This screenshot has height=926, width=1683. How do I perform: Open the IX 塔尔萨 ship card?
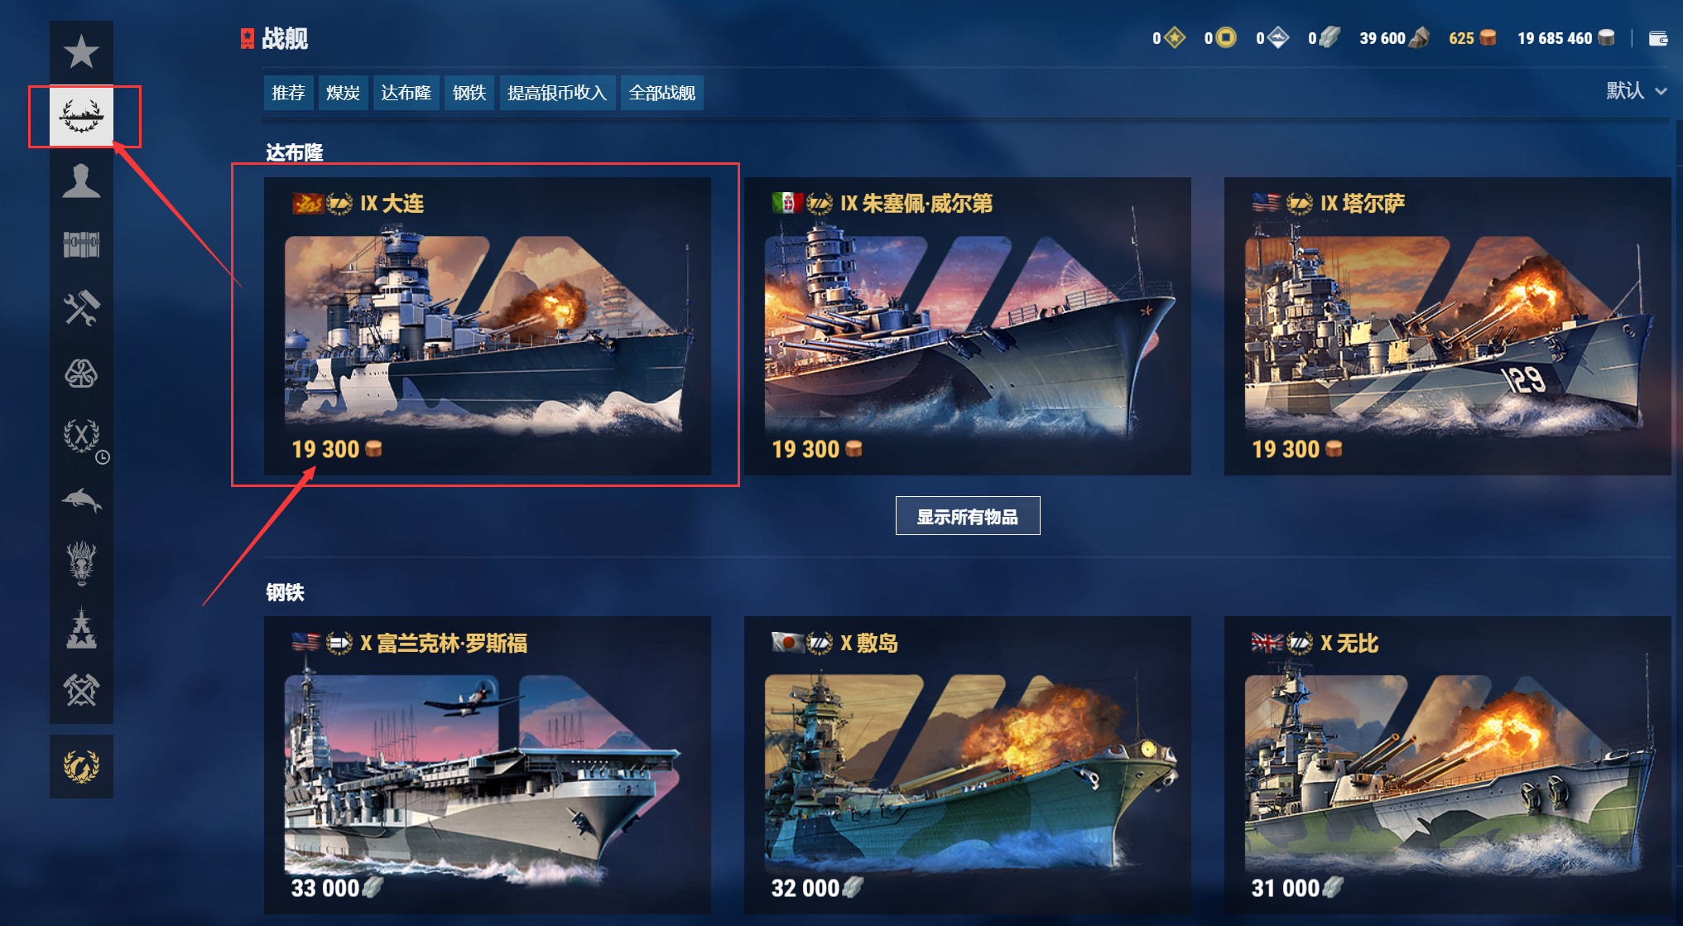[x=1448, y=326]
